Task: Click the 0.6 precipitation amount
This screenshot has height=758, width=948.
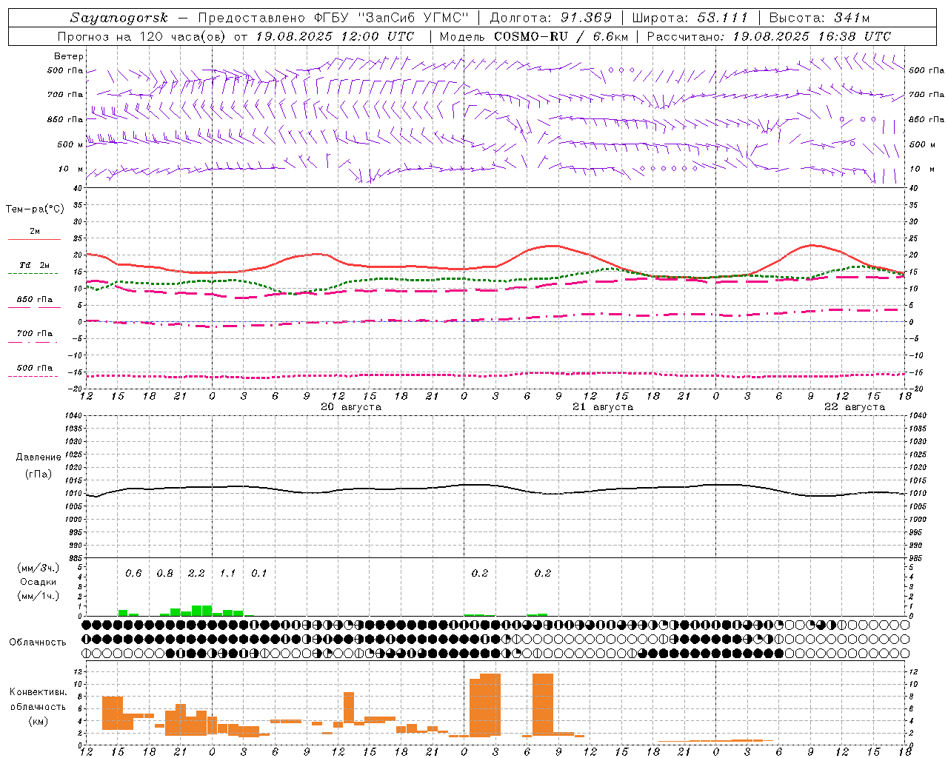Action: pyautogui.click(x=133, y=573)
